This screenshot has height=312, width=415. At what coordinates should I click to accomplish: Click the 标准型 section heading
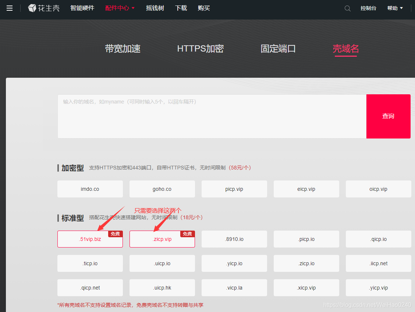click(x=72, y=218)
